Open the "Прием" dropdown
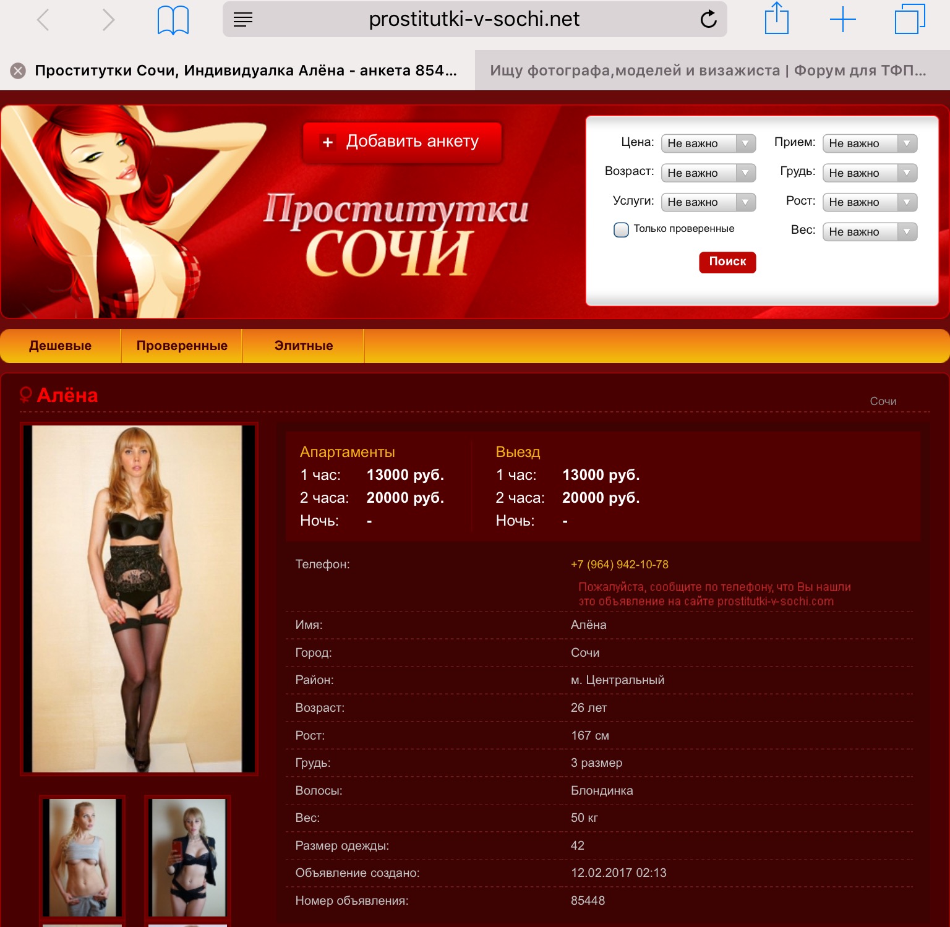This screenshot has width=950, height=927. (870, 143)
